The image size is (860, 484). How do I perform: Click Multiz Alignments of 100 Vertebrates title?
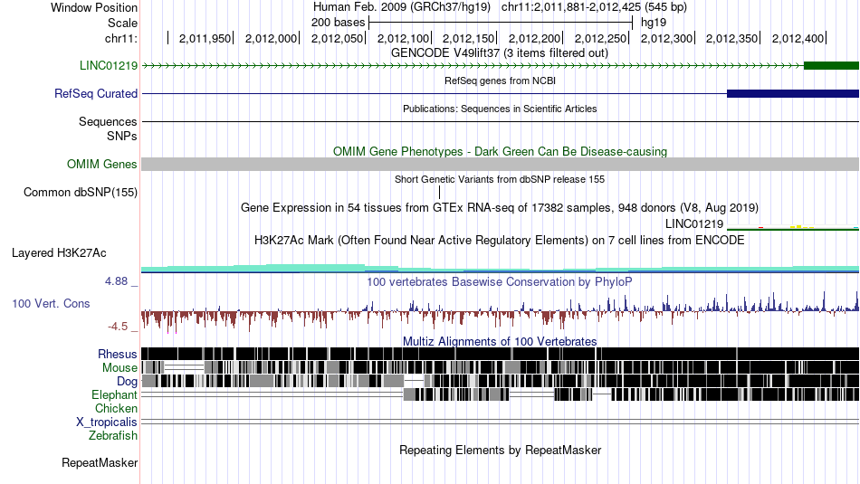coord(500,342)
